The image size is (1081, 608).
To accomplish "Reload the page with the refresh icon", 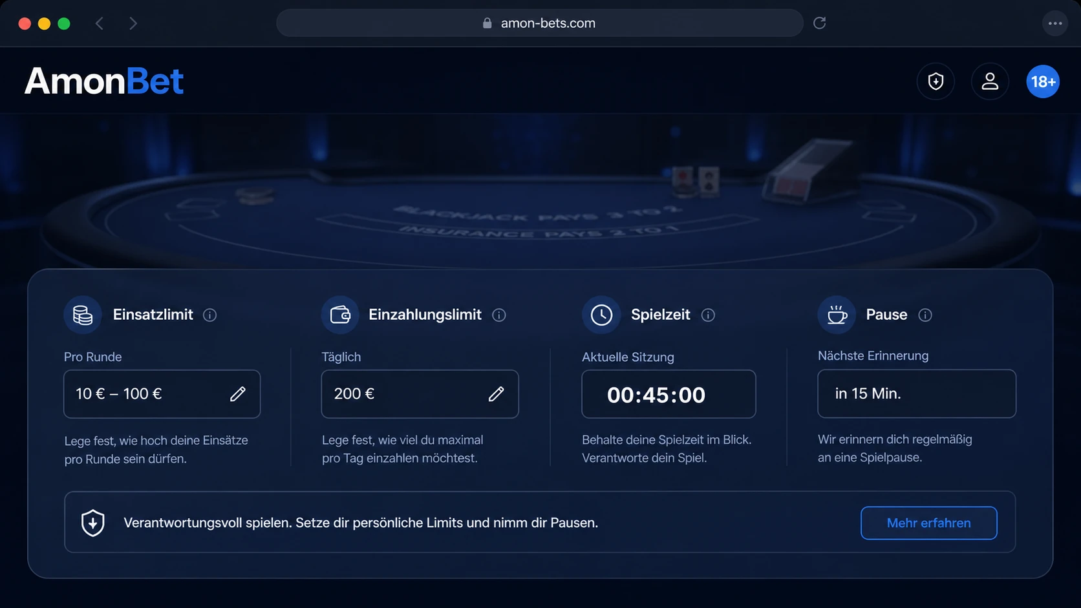I will coord(820,23).
